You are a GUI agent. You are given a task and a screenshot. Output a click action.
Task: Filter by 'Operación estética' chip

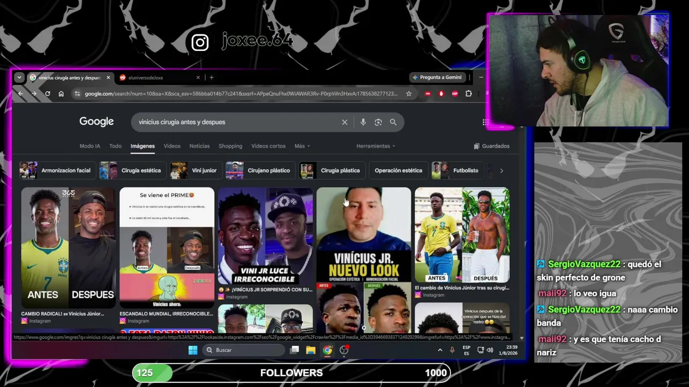[x=398, y=170]
